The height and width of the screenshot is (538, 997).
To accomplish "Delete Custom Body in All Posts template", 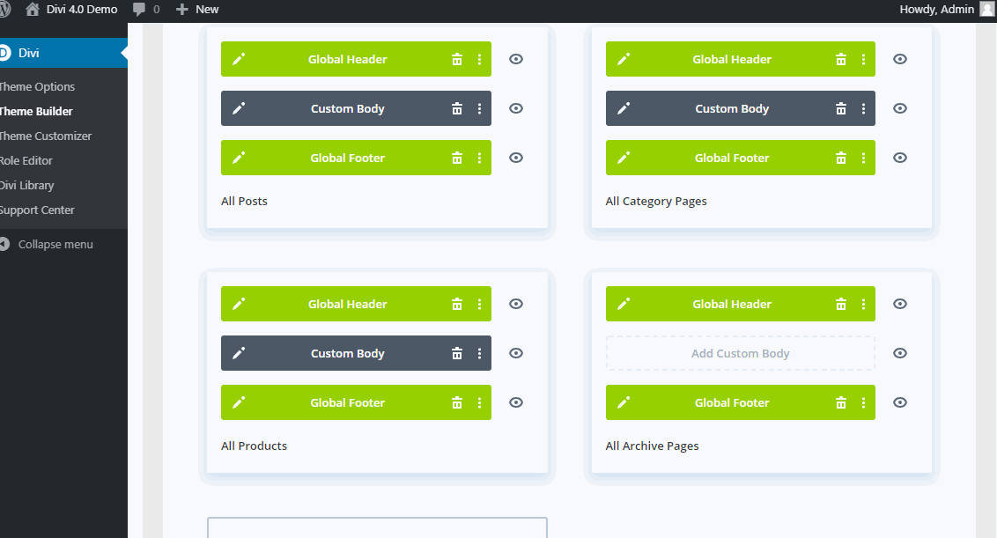I will (456, 109).
